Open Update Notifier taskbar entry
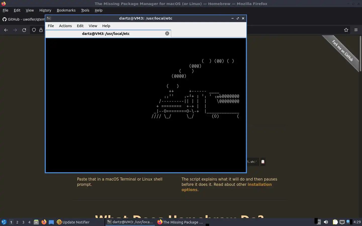This screenshot has height=226, width=362. 73,222
